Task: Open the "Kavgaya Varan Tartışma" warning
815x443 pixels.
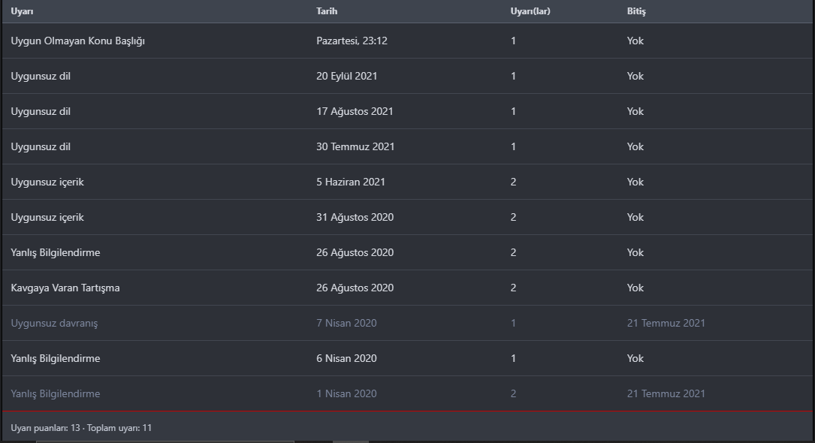Action: pyautogui.click(x=65, y=288)
